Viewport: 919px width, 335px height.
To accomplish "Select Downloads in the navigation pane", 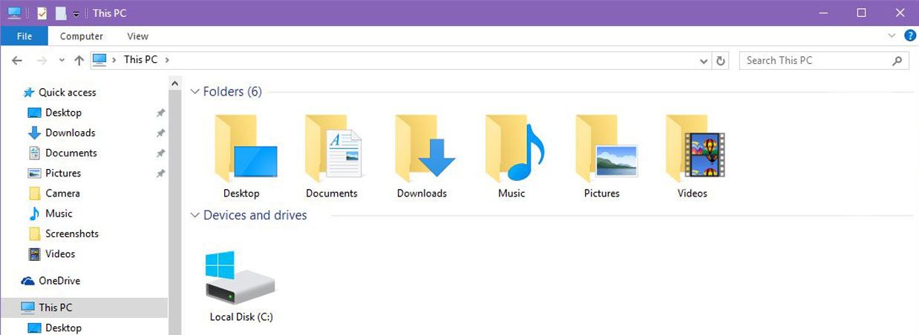I will (71, 133).
